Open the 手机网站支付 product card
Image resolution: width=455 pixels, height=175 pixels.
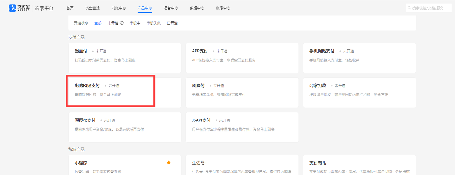(x=359, y=58)
